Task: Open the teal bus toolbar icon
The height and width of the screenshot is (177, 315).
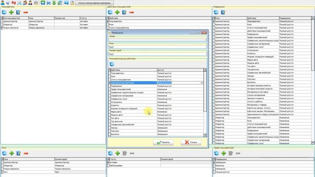Action: [x=43, y=3]
